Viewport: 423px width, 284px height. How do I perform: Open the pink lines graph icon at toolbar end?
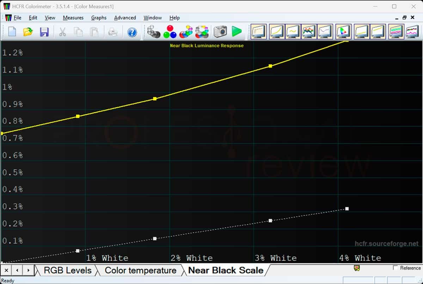(x=412, y=32)
